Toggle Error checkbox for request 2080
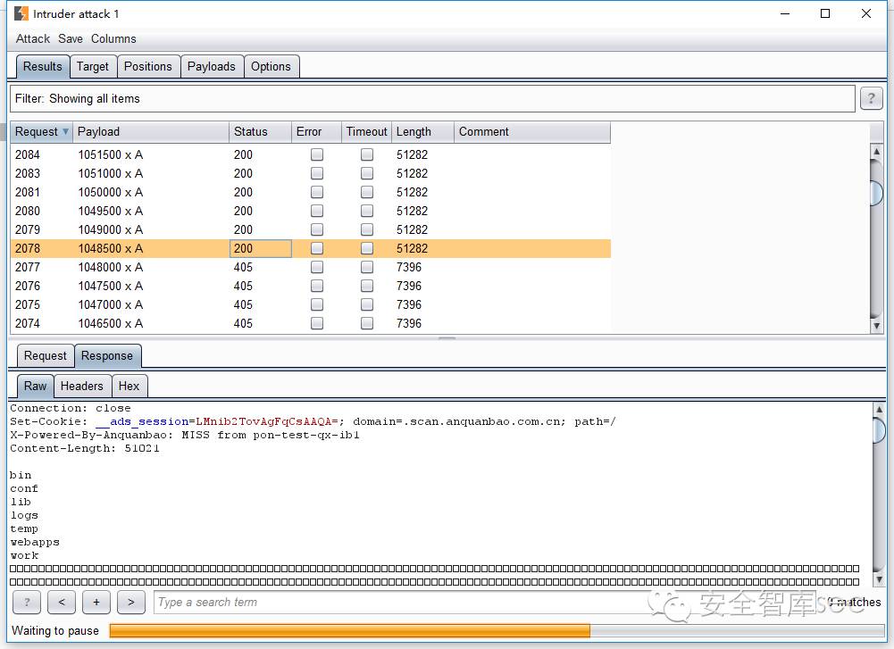Screen dimensions: 894x649 [x=317, y=211]
